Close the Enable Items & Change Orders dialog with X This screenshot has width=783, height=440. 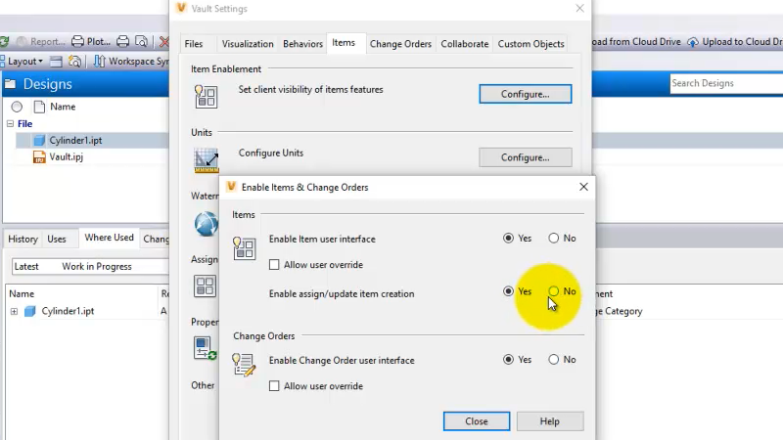click(583, 187)
